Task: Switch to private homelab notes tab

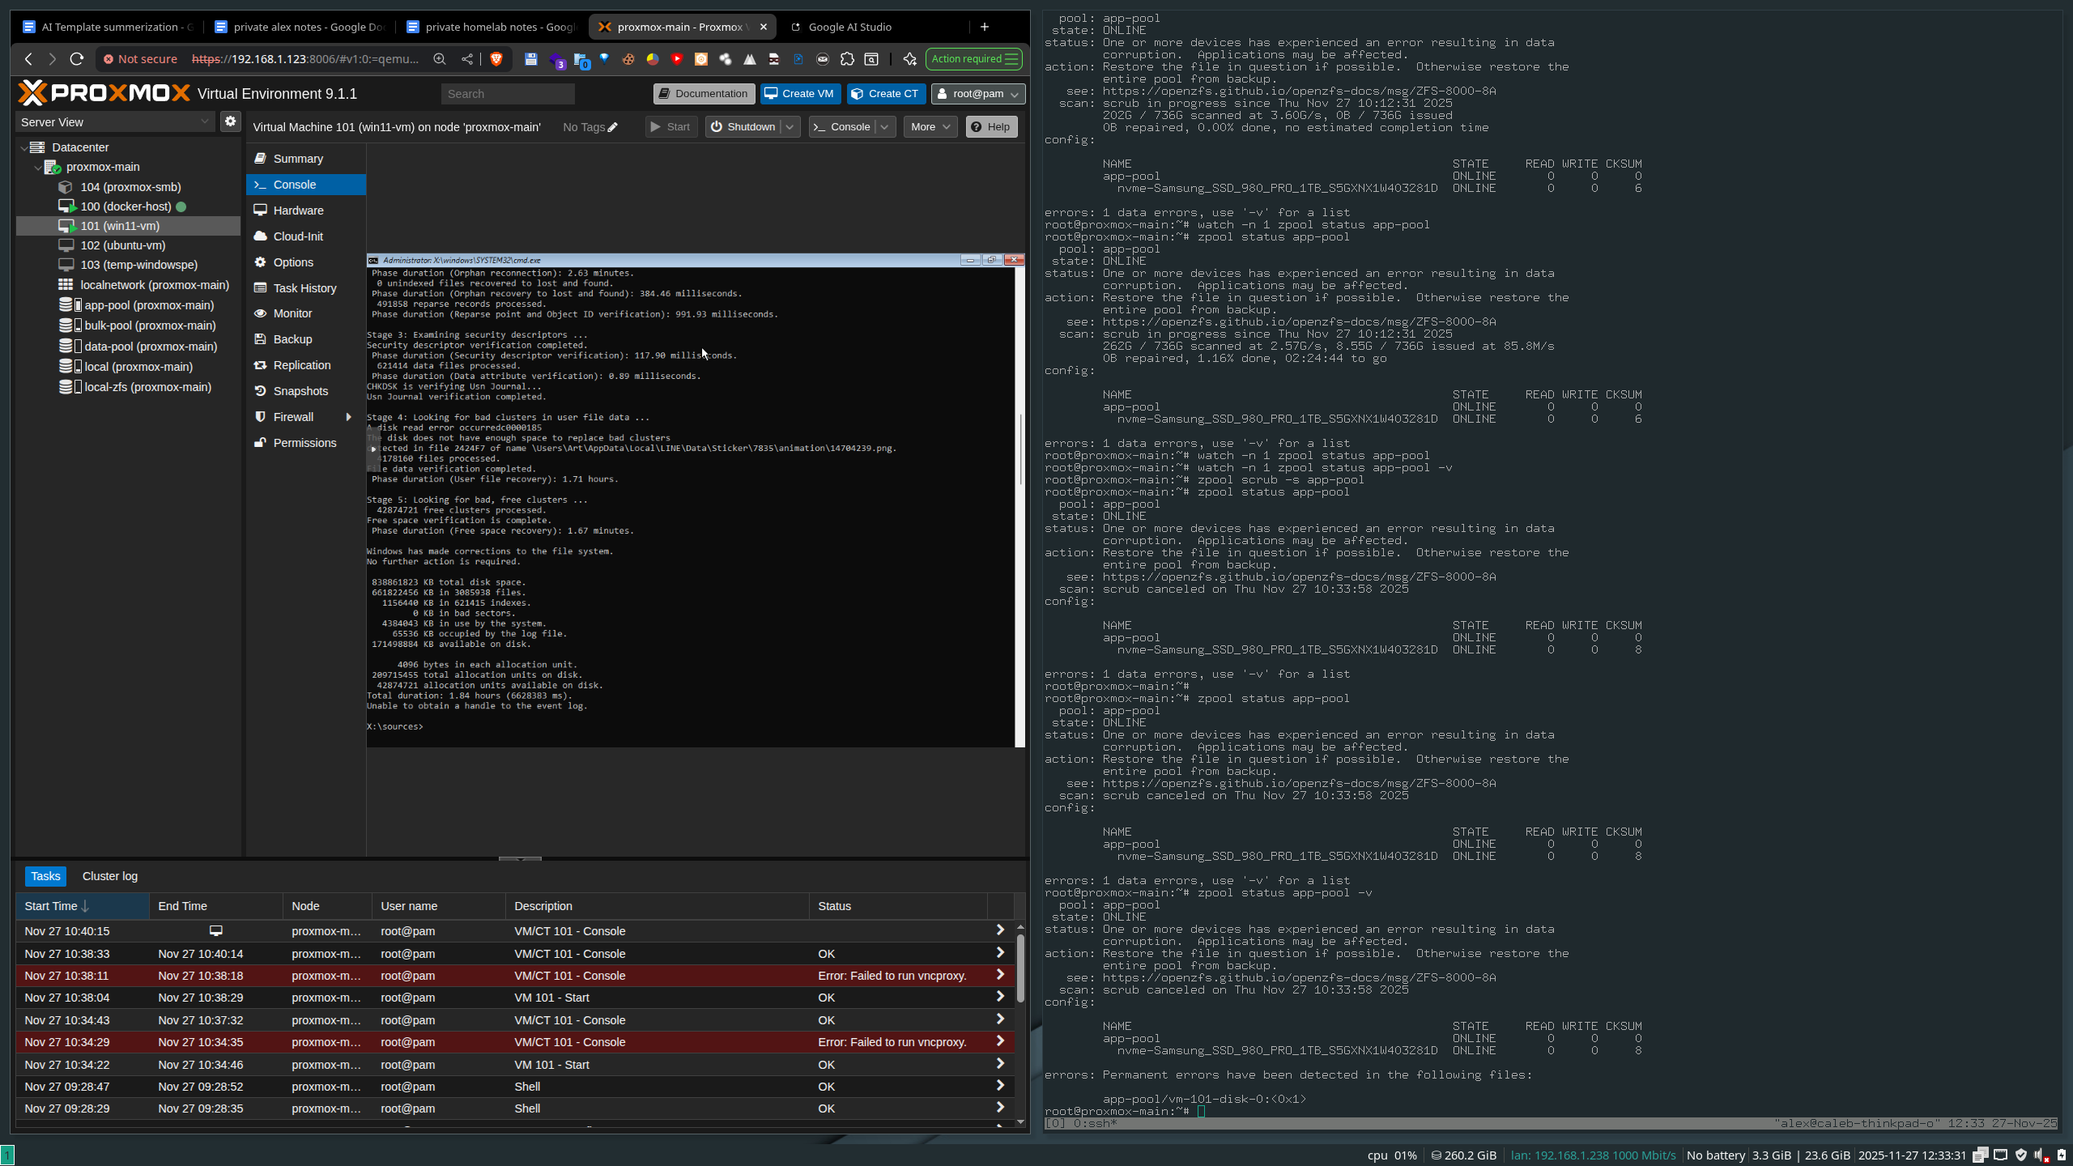Action: (491, 27)
